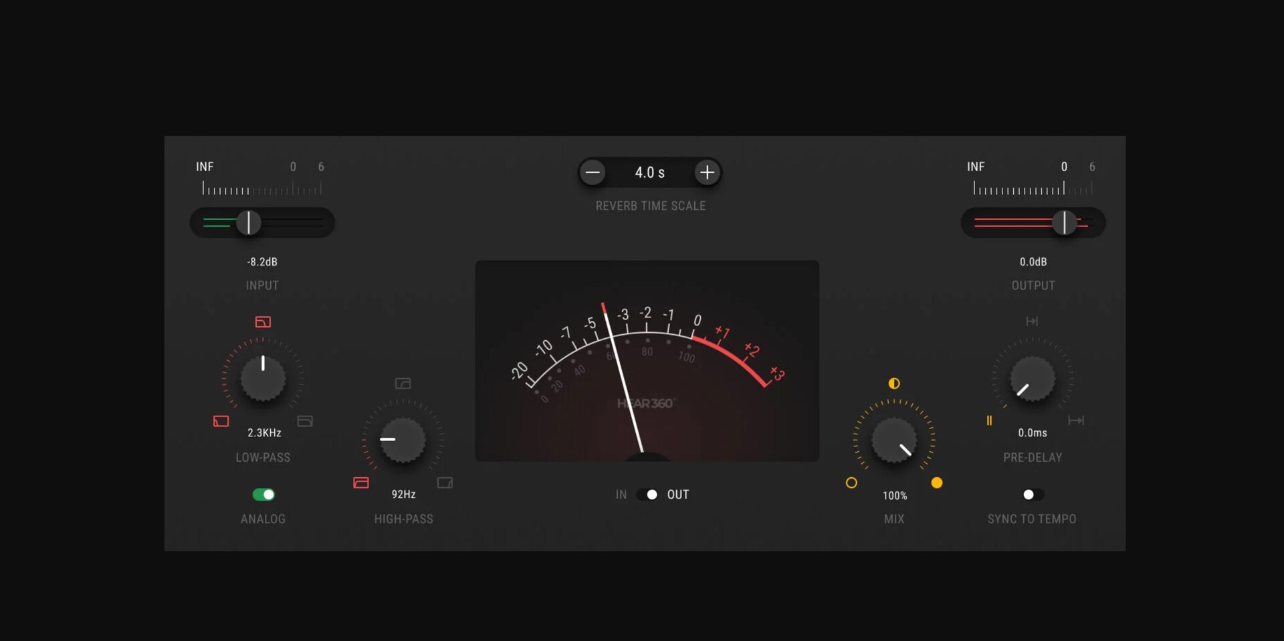Click the Output level slider handle
Screen dimensions: 1284x641
coord(1064,223)
